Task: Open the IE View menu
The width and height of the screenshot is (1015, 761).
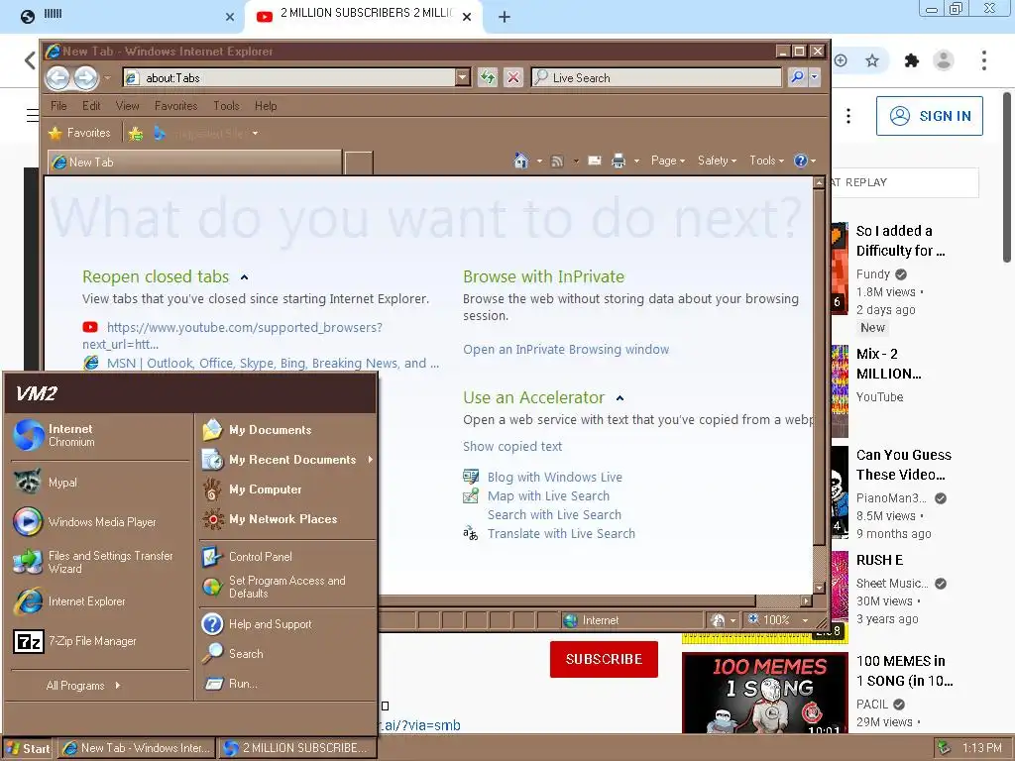Action: (x=128, y=105)
